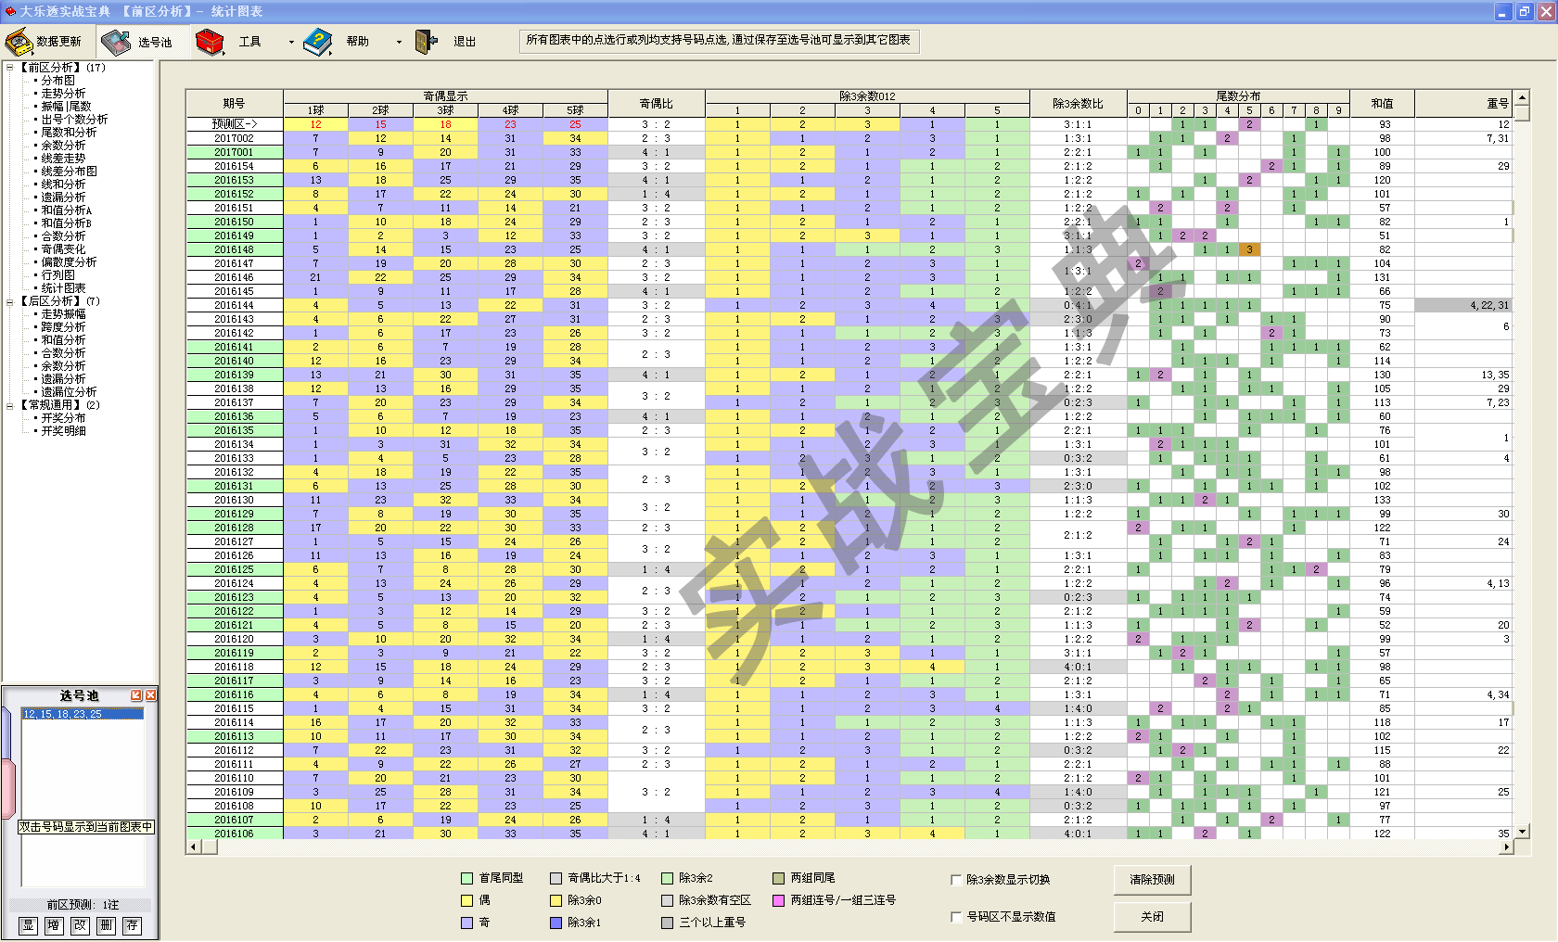
Task: Select 开奖明细 in the tree
Action: pos(63,431)
